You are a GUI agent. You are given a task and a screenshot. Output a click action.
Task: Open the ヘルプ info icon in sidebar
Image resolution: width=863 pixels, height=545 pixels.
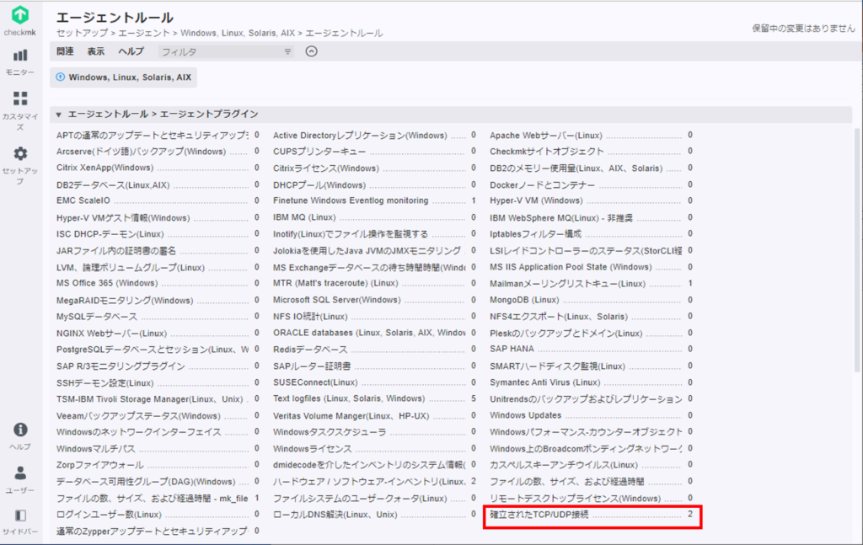[x=20, y=430]
